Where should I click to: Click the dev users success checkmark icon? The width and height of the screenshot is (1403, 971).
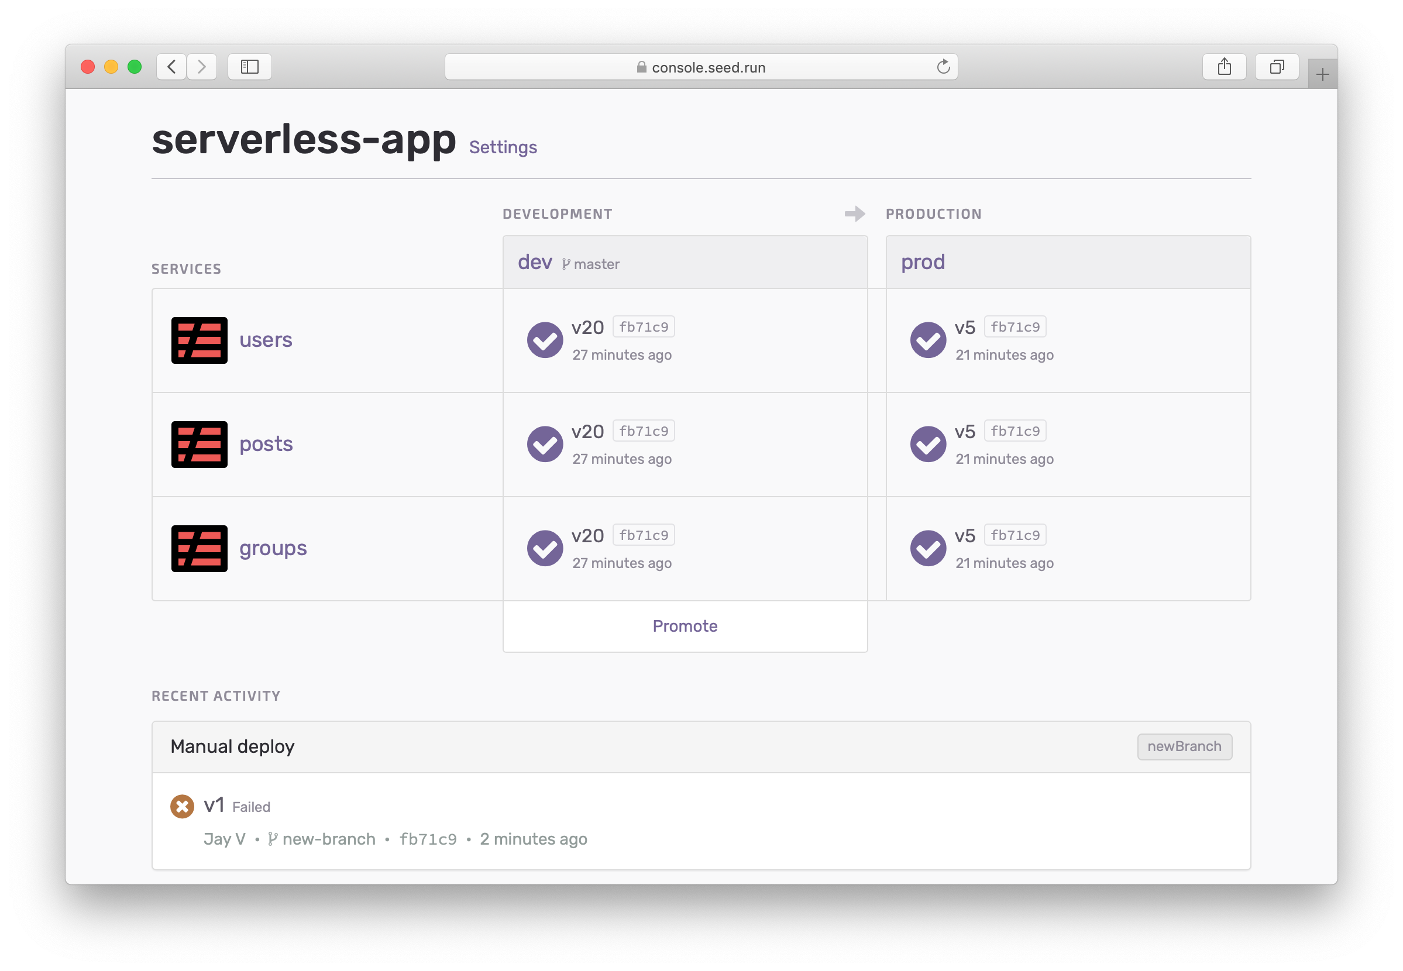[545, 340]
